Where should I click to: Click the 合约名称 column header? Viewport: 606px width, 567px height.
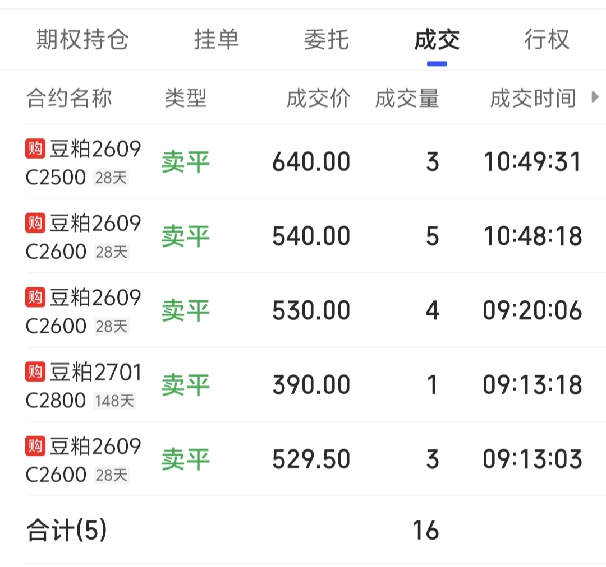pyautogui.click(x=69, y=98)
